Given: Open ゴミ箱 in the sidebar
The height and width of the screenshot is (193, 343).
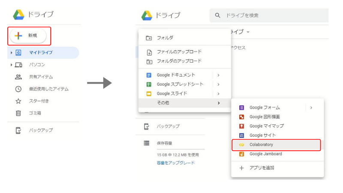Looking at the screenshot, I should point(35,113).
